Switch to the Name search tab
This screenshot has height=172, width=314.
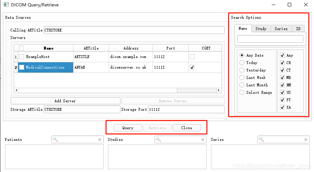coord(243,29)
